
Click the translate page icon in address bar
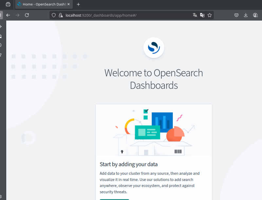[x=195, y=15]
